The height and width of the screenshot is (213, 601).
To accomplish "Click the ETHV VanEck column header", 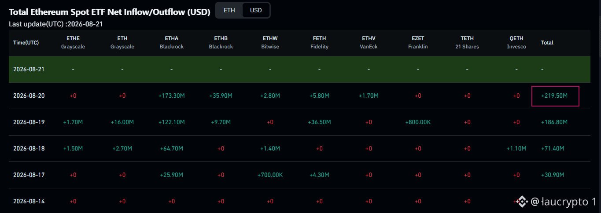I will click(x=369, y=43).
